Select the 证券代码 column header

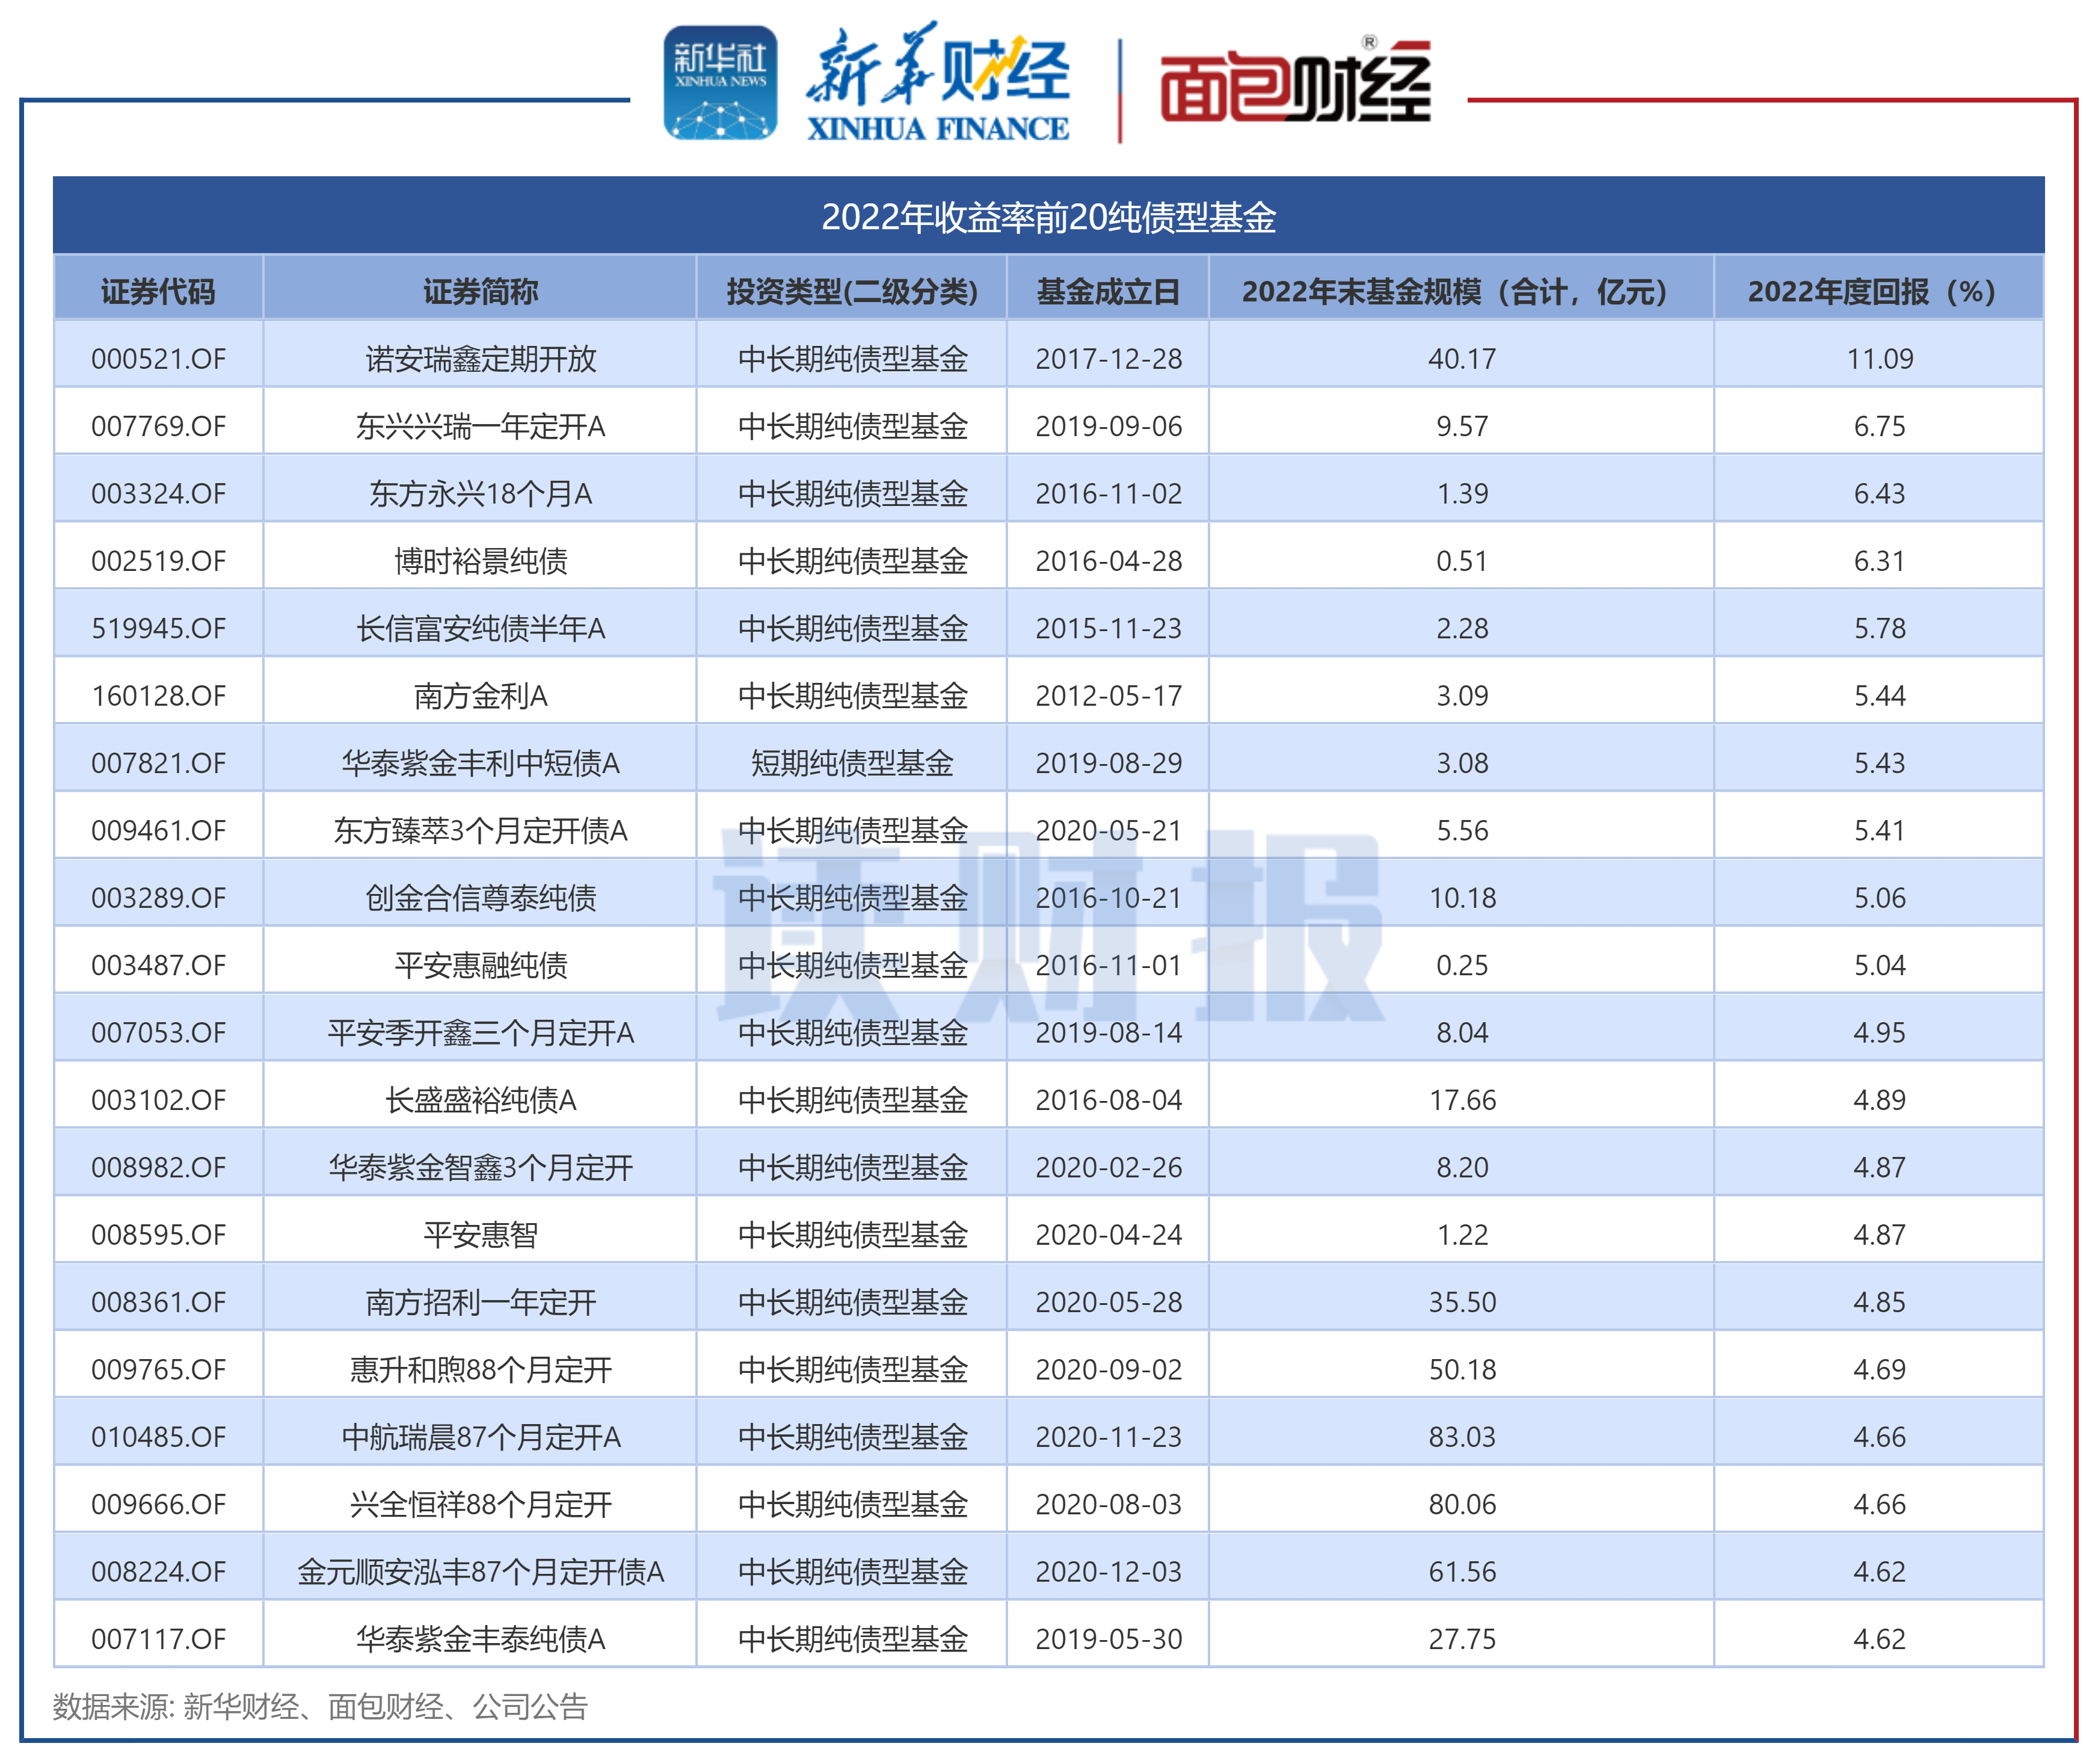click(158, 292)
